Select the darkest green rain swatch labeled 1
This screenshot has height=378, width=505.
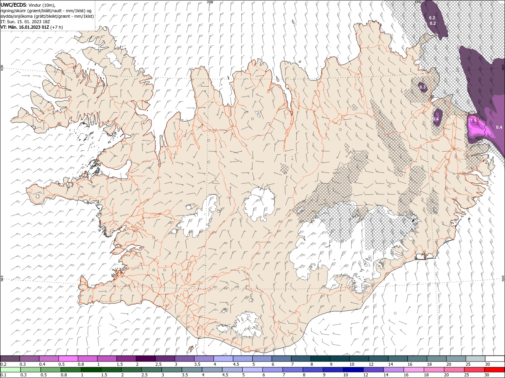pyautogui.click(x=91, y=370)
